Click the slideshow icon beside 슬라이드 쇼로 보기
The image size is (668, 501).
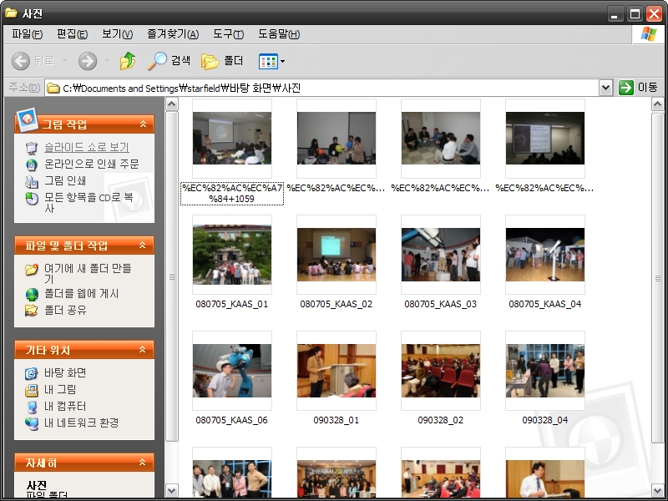point(32,148)
